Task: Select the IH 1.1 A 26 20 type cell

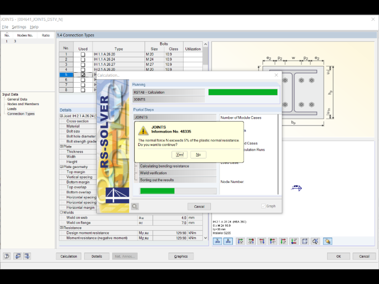Action: (x=119, y=55)
